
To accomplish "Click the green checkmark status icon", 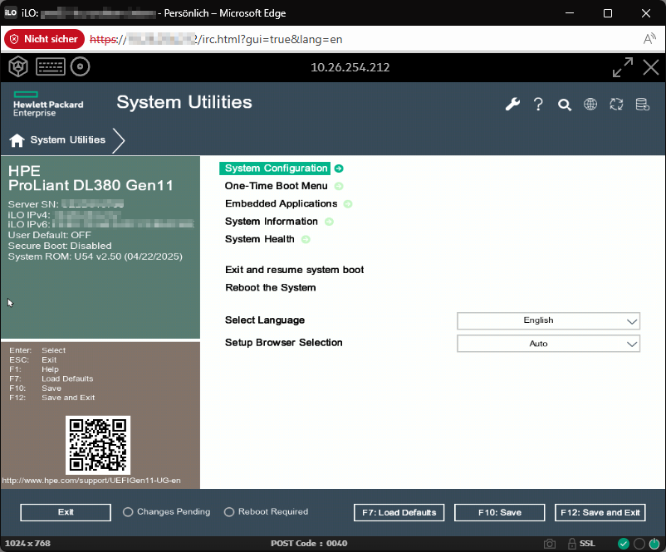I will tap(624, 544).
